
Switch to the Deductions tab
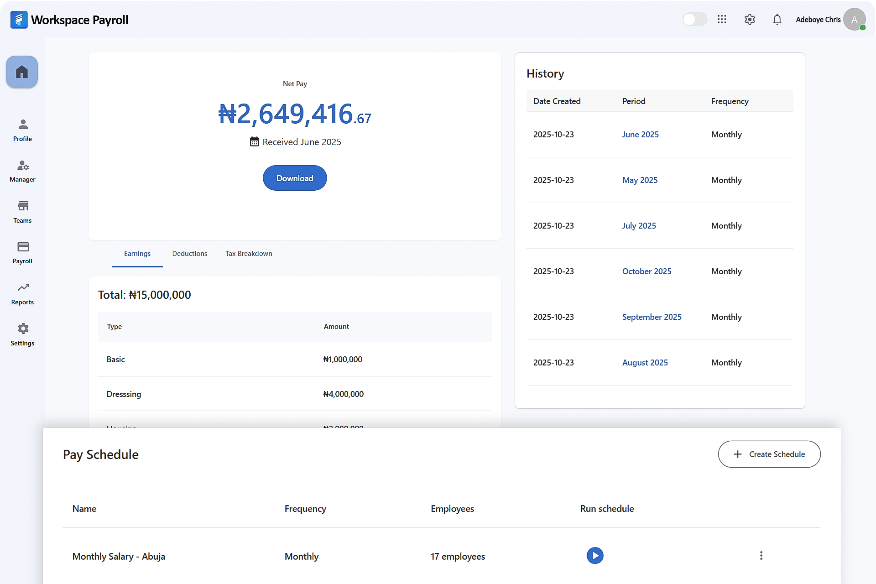(x=189, y=254)
